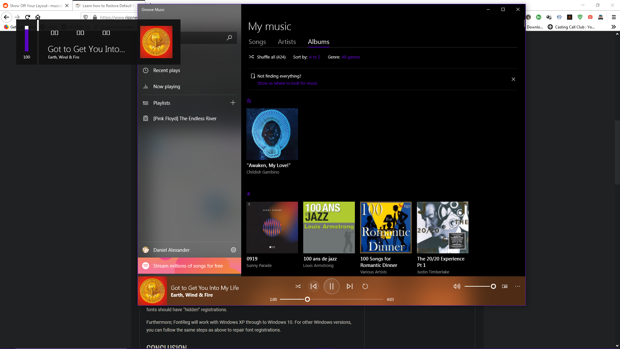The height and width of the screenshot is (349, 620).
Task: Click the & letter group header
Action: 249,101
